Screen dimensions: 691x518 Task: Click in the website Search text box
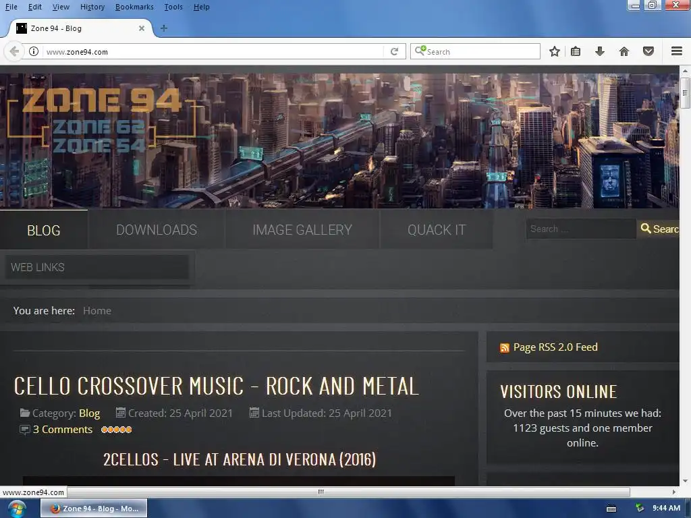click(581, 229)
